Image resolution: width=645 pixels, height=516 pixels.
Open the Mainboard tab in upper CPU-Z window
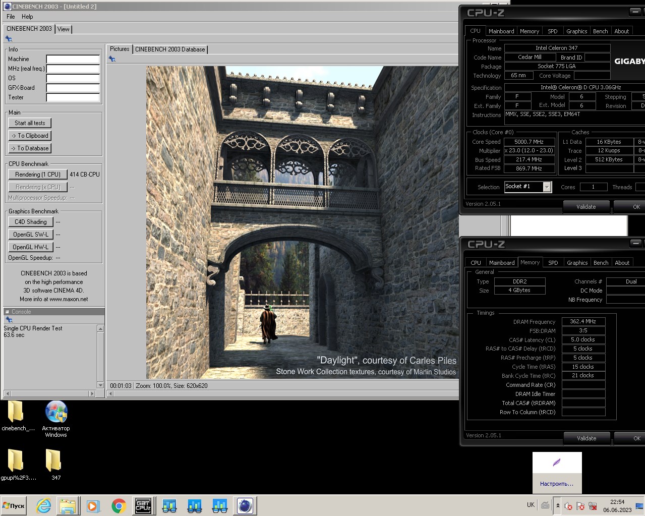click(x=501, y=31)
